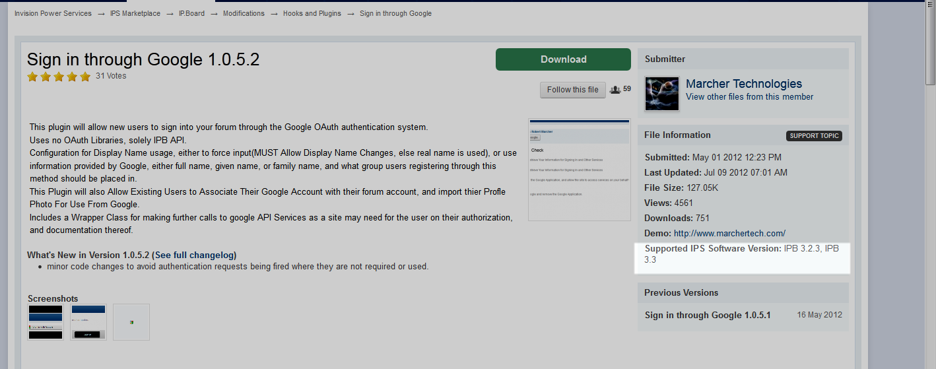This screenshot has width=936, height=369.
Task: Click the Submitted May 01 2012 text
Action: [x=713, y=157]
